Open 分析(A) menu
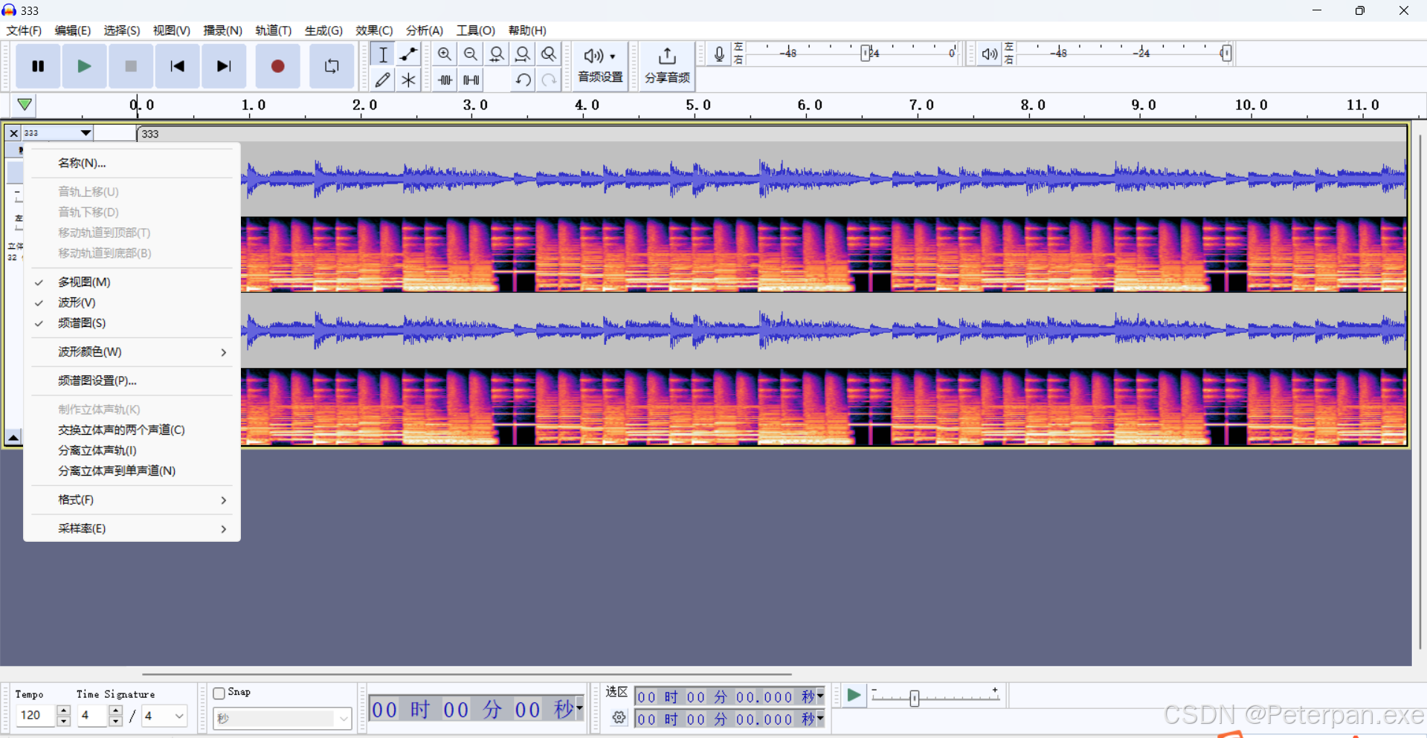The image size is (1427, 738). (x=425, y=30)
